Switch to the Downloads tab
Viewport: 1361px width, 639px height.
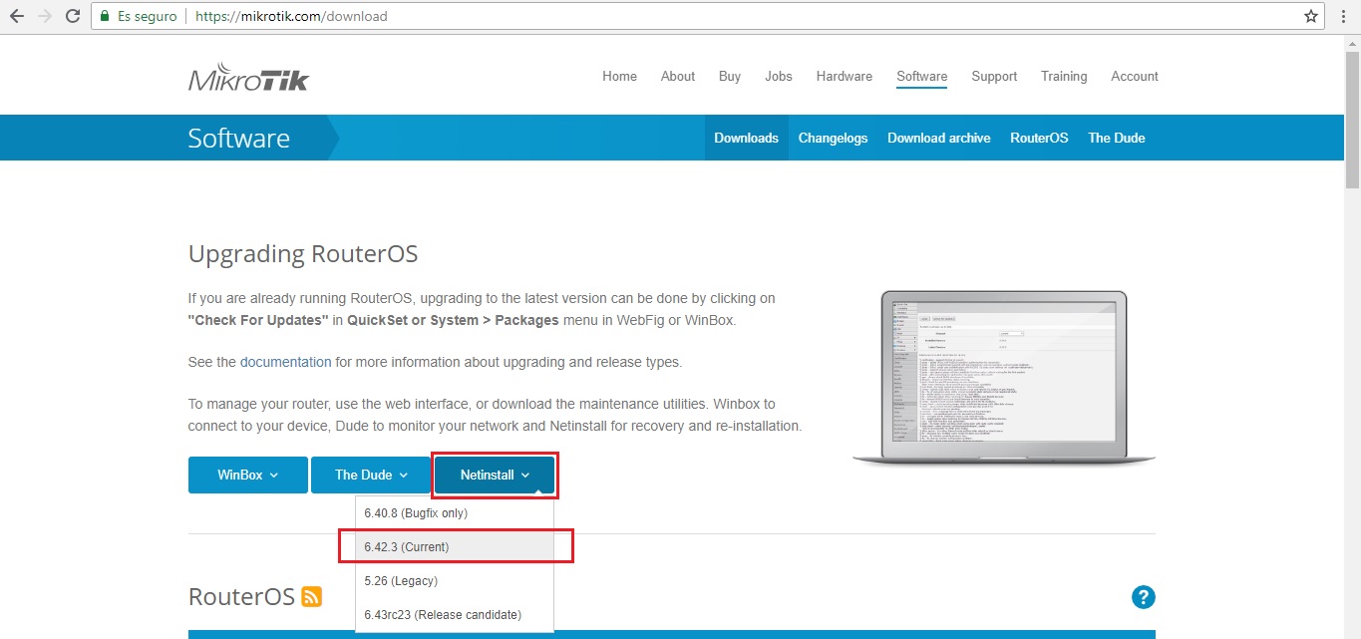(746, 138)
